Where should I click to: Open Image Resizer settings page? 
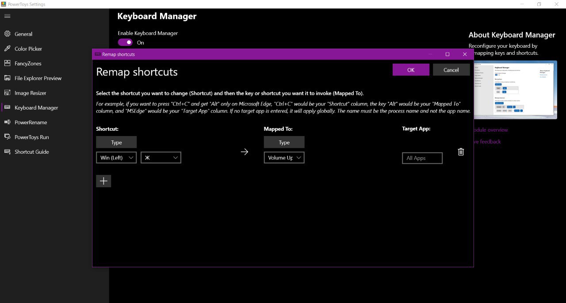point(54,93)
